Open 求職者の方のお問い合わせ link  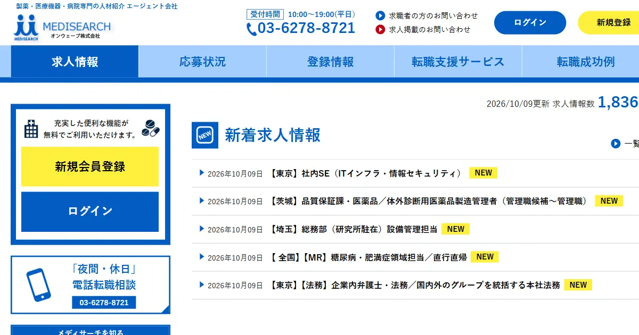coord(433,15)
